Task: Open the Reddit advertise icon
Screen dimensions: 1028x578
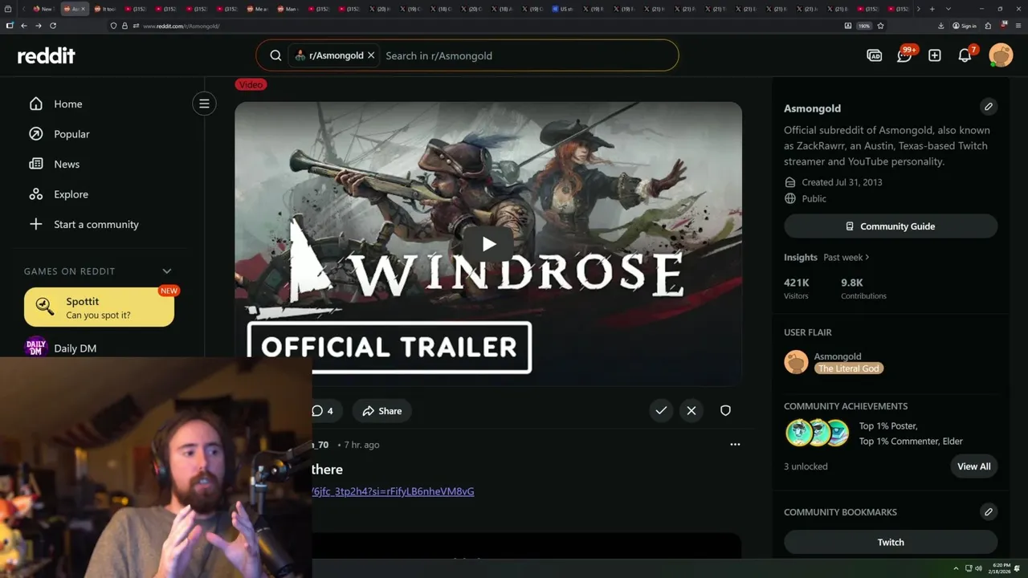Action: click(x=875, y=55)
